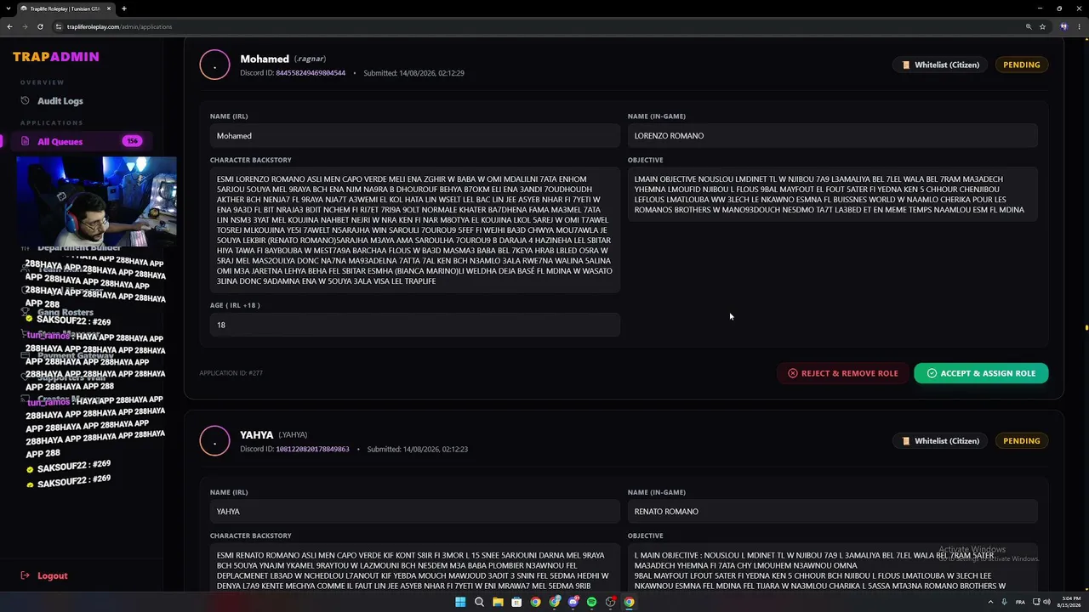1089x612 pixels.
Task: Click the applicant name 'YAHYA' heading
Action: 257,434
